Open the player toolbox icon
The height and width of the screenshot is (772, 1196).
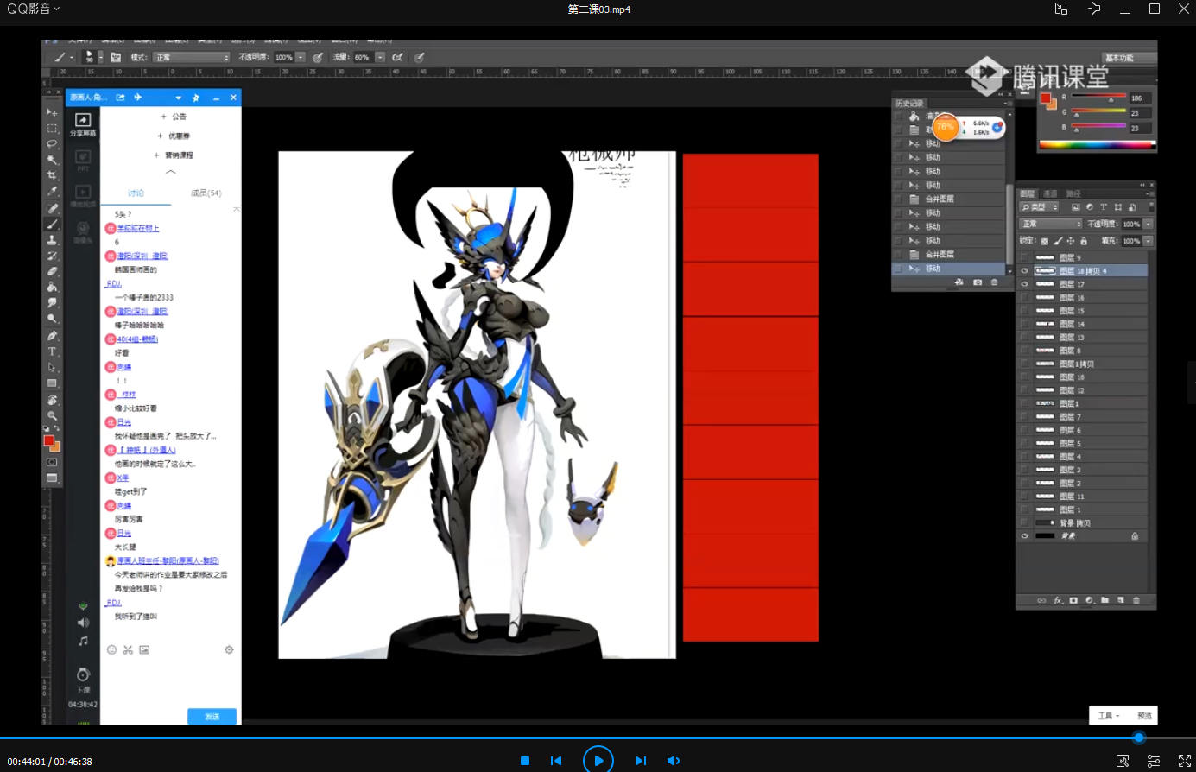pos(1123,761)
